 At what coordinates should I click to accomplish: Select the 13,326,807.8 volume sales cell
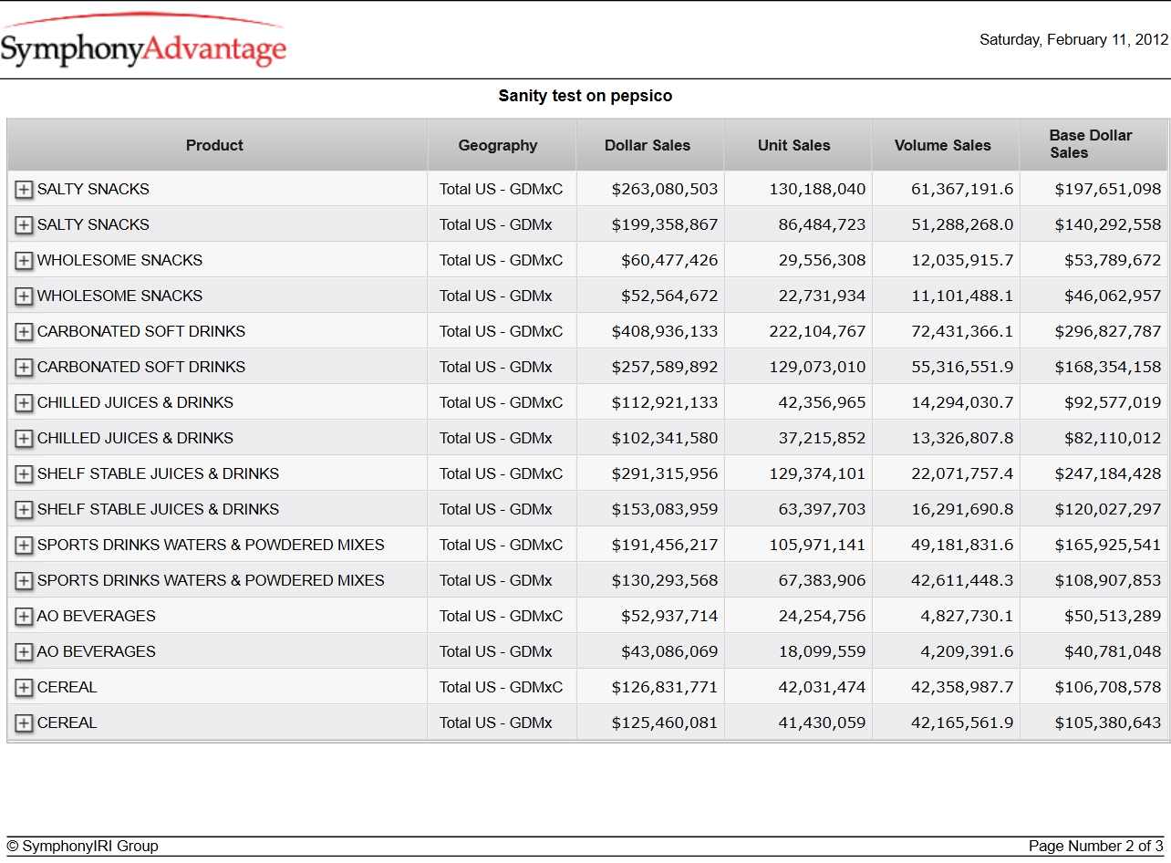[946, 438]
